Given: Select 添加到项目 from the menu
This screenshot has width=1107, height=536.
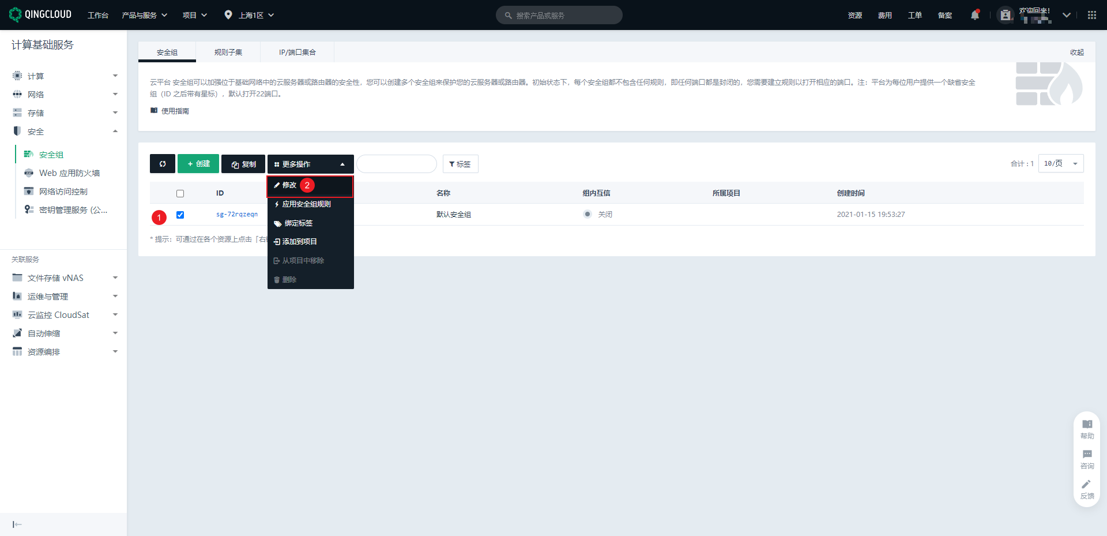Looking at the screenshot, I should 310,242.
